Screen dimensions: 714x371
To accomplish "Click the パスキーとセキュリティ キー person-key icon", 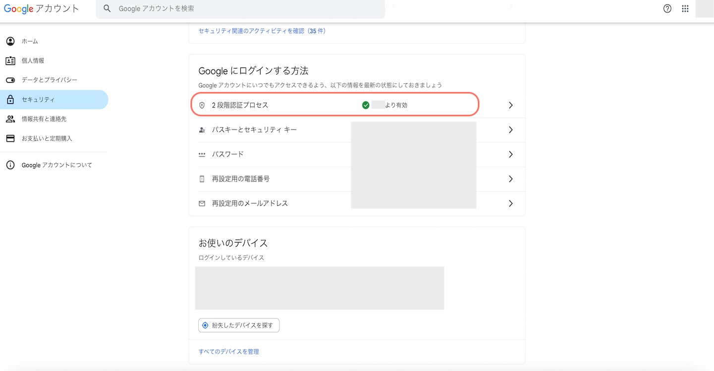I will [x=202, y=130].
